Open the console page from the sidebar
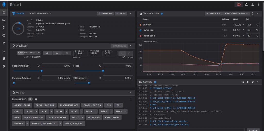This screenshot has height=131, width=264. click(4, 20)
